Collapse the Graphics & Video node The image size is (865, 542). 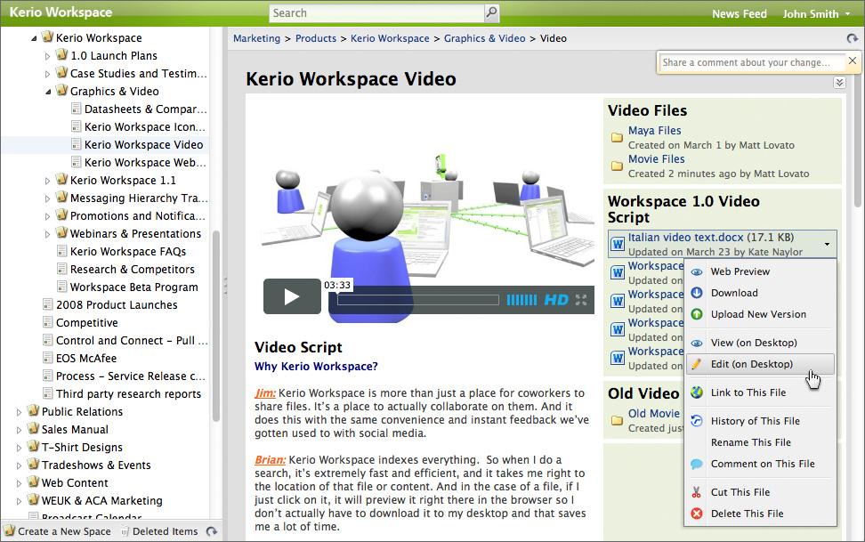pyautogui.click(x=48, y=92)
